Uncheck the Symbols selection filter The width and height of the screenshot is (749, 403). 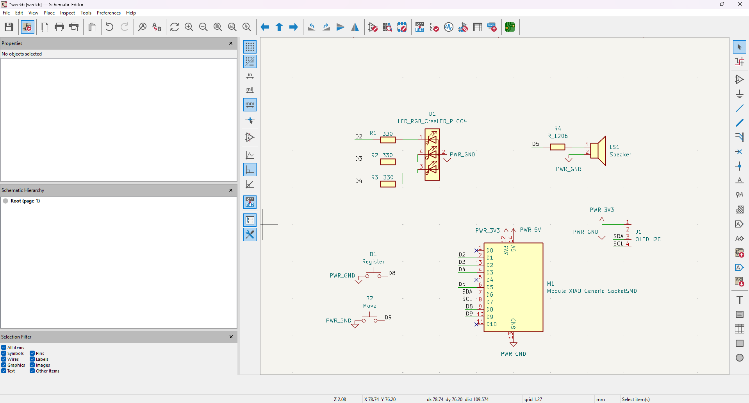coord(4,353)
